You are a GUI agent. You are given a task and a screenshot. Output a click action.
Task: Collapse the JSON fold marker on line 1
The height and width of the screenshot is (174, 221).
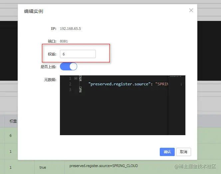pyautogui.click(x=76, y=78)
